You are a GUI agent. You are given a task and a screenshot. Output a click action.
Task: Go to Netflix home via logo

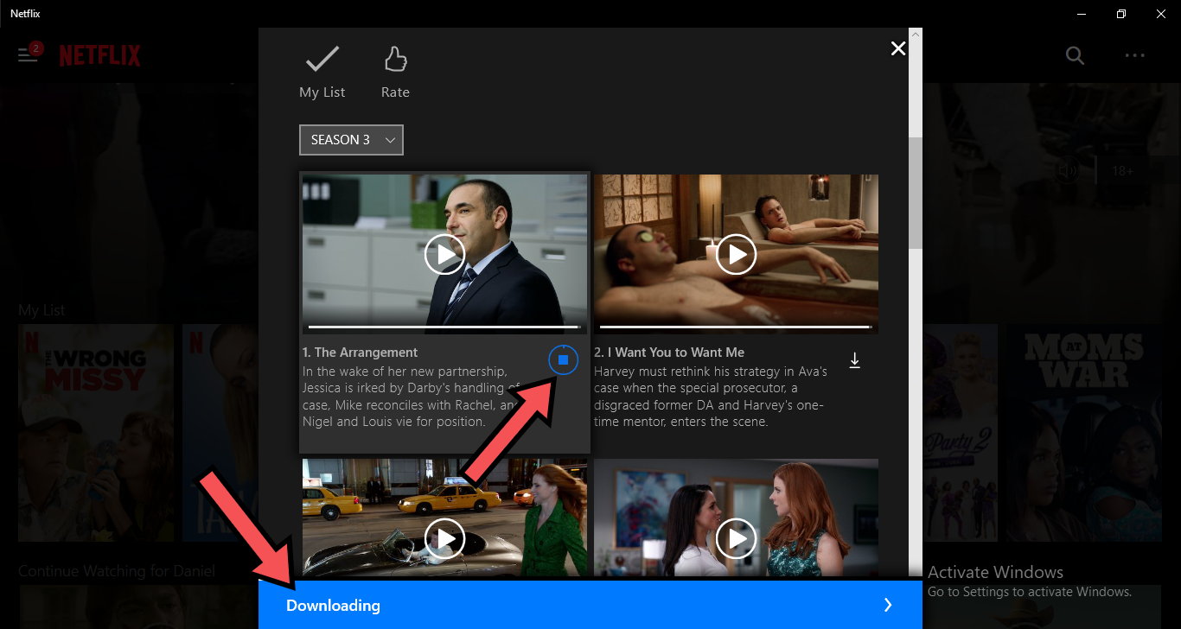tap(100, 56)
